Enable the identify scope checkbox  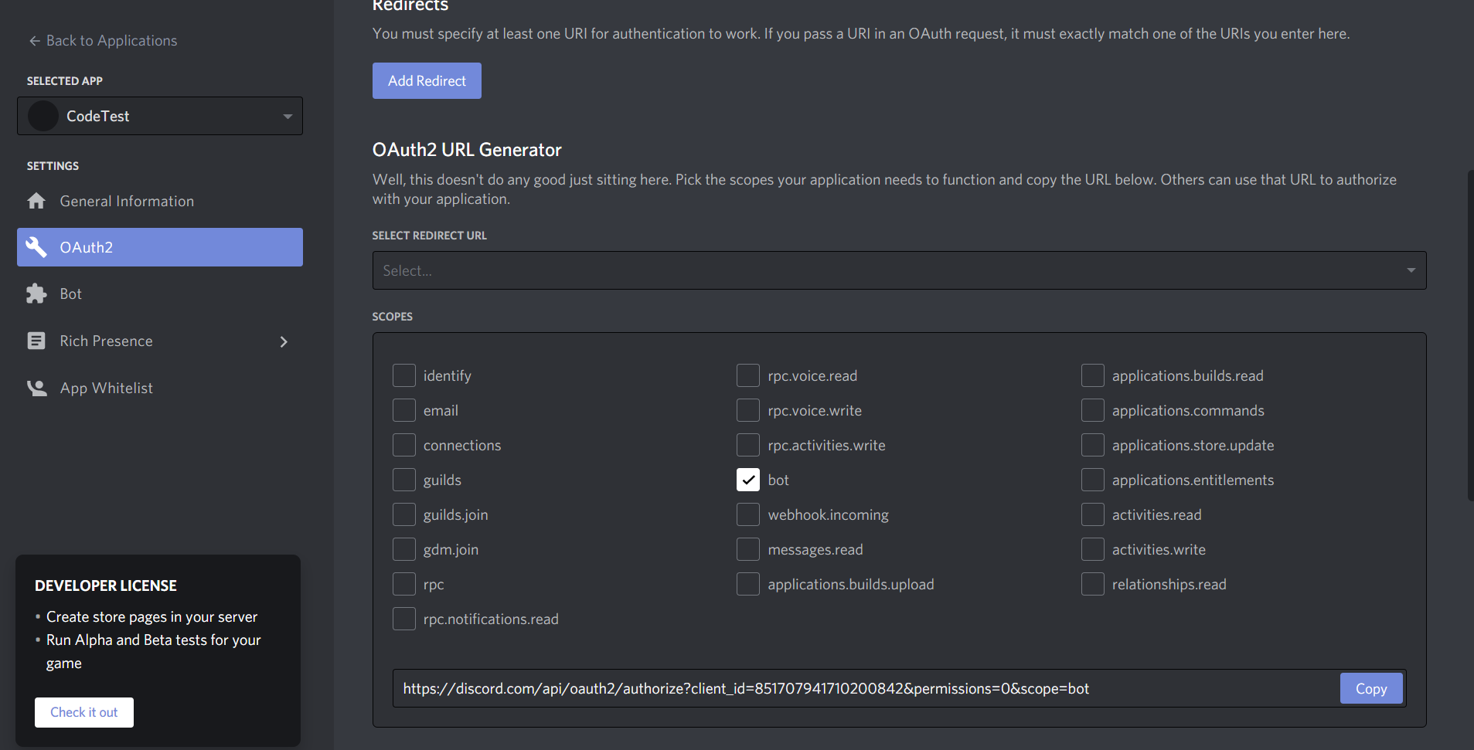tap(404, 375)
